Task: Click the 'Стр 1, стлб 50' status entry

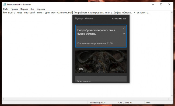Action: click(125, 103)
